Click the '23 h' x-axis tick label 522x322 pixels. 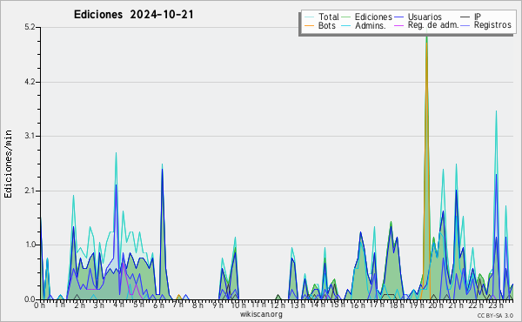coord(496,305)
